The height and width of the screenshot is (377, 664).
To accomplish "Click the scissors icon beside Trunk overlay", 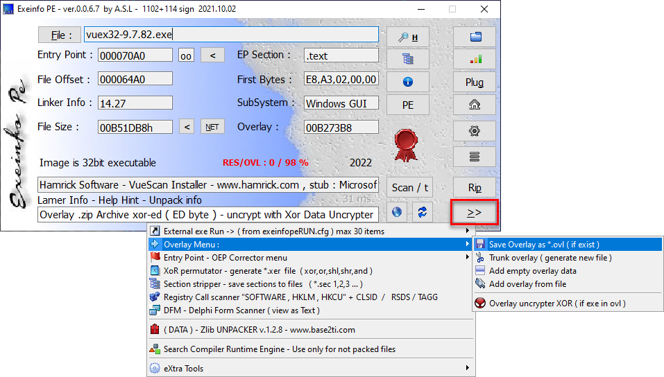I will 480,257.
